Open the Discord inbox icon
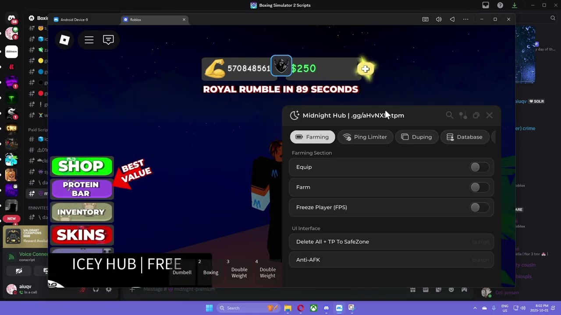 click(x=486, y=5)
